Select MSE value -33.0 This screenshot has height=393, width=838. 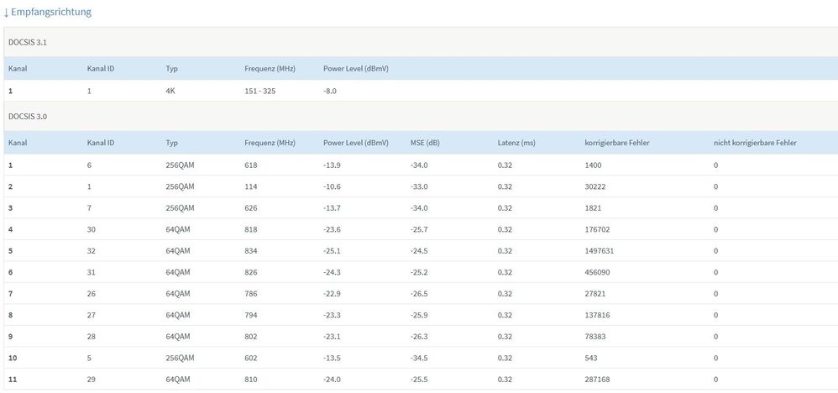[419, 186]
